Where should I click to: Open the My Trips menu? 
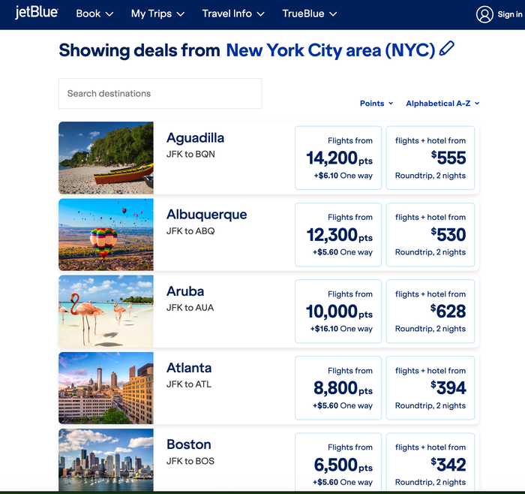point(157,14)
